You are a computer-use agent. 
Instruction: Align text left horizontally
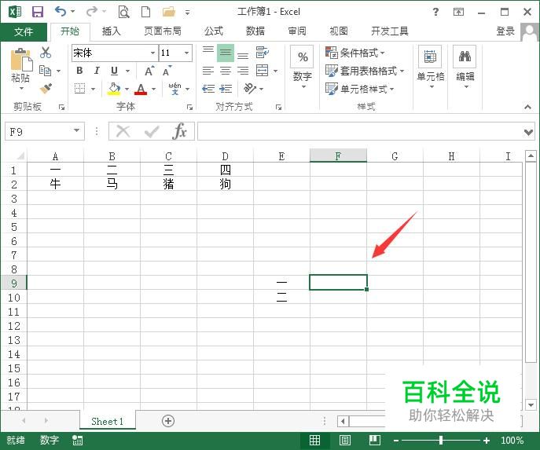coord(208,71)
